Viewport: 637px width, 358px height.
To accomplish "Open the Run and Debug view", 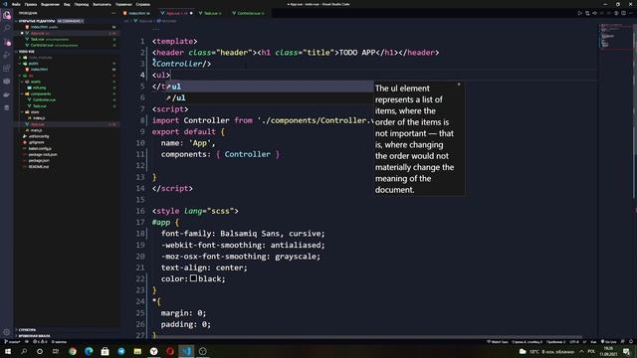I will click(x=7, y=56).
